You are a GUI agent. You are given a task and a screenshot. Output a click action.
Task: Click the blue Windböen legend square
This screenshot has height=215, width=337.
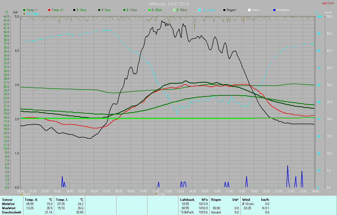click(x=274, y=10)
